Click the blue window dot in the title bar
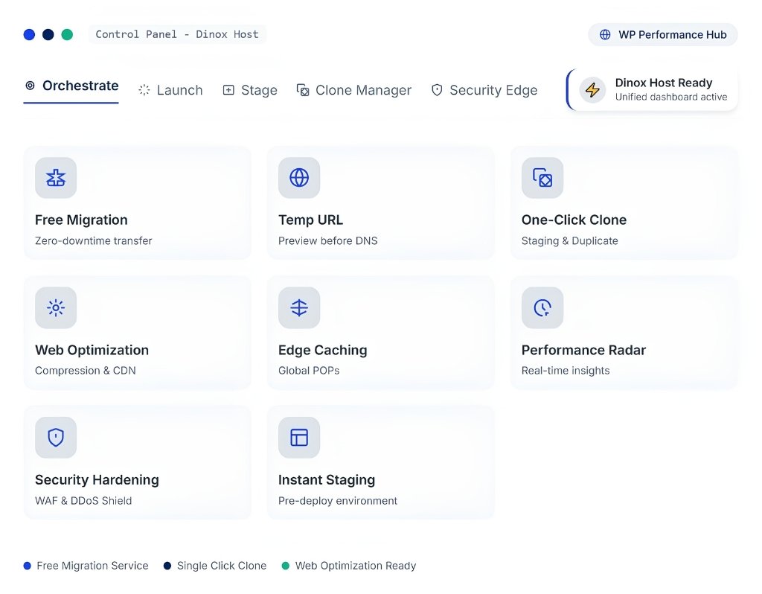Viewport: 762px width, 594px height. click(x=29, y=34)
